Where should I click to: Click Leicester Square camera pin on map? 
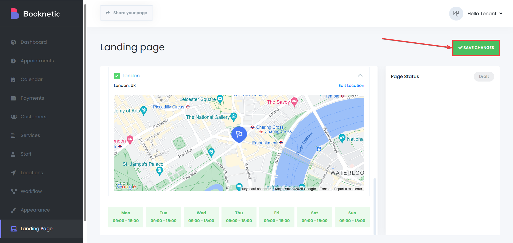[220, 99]
